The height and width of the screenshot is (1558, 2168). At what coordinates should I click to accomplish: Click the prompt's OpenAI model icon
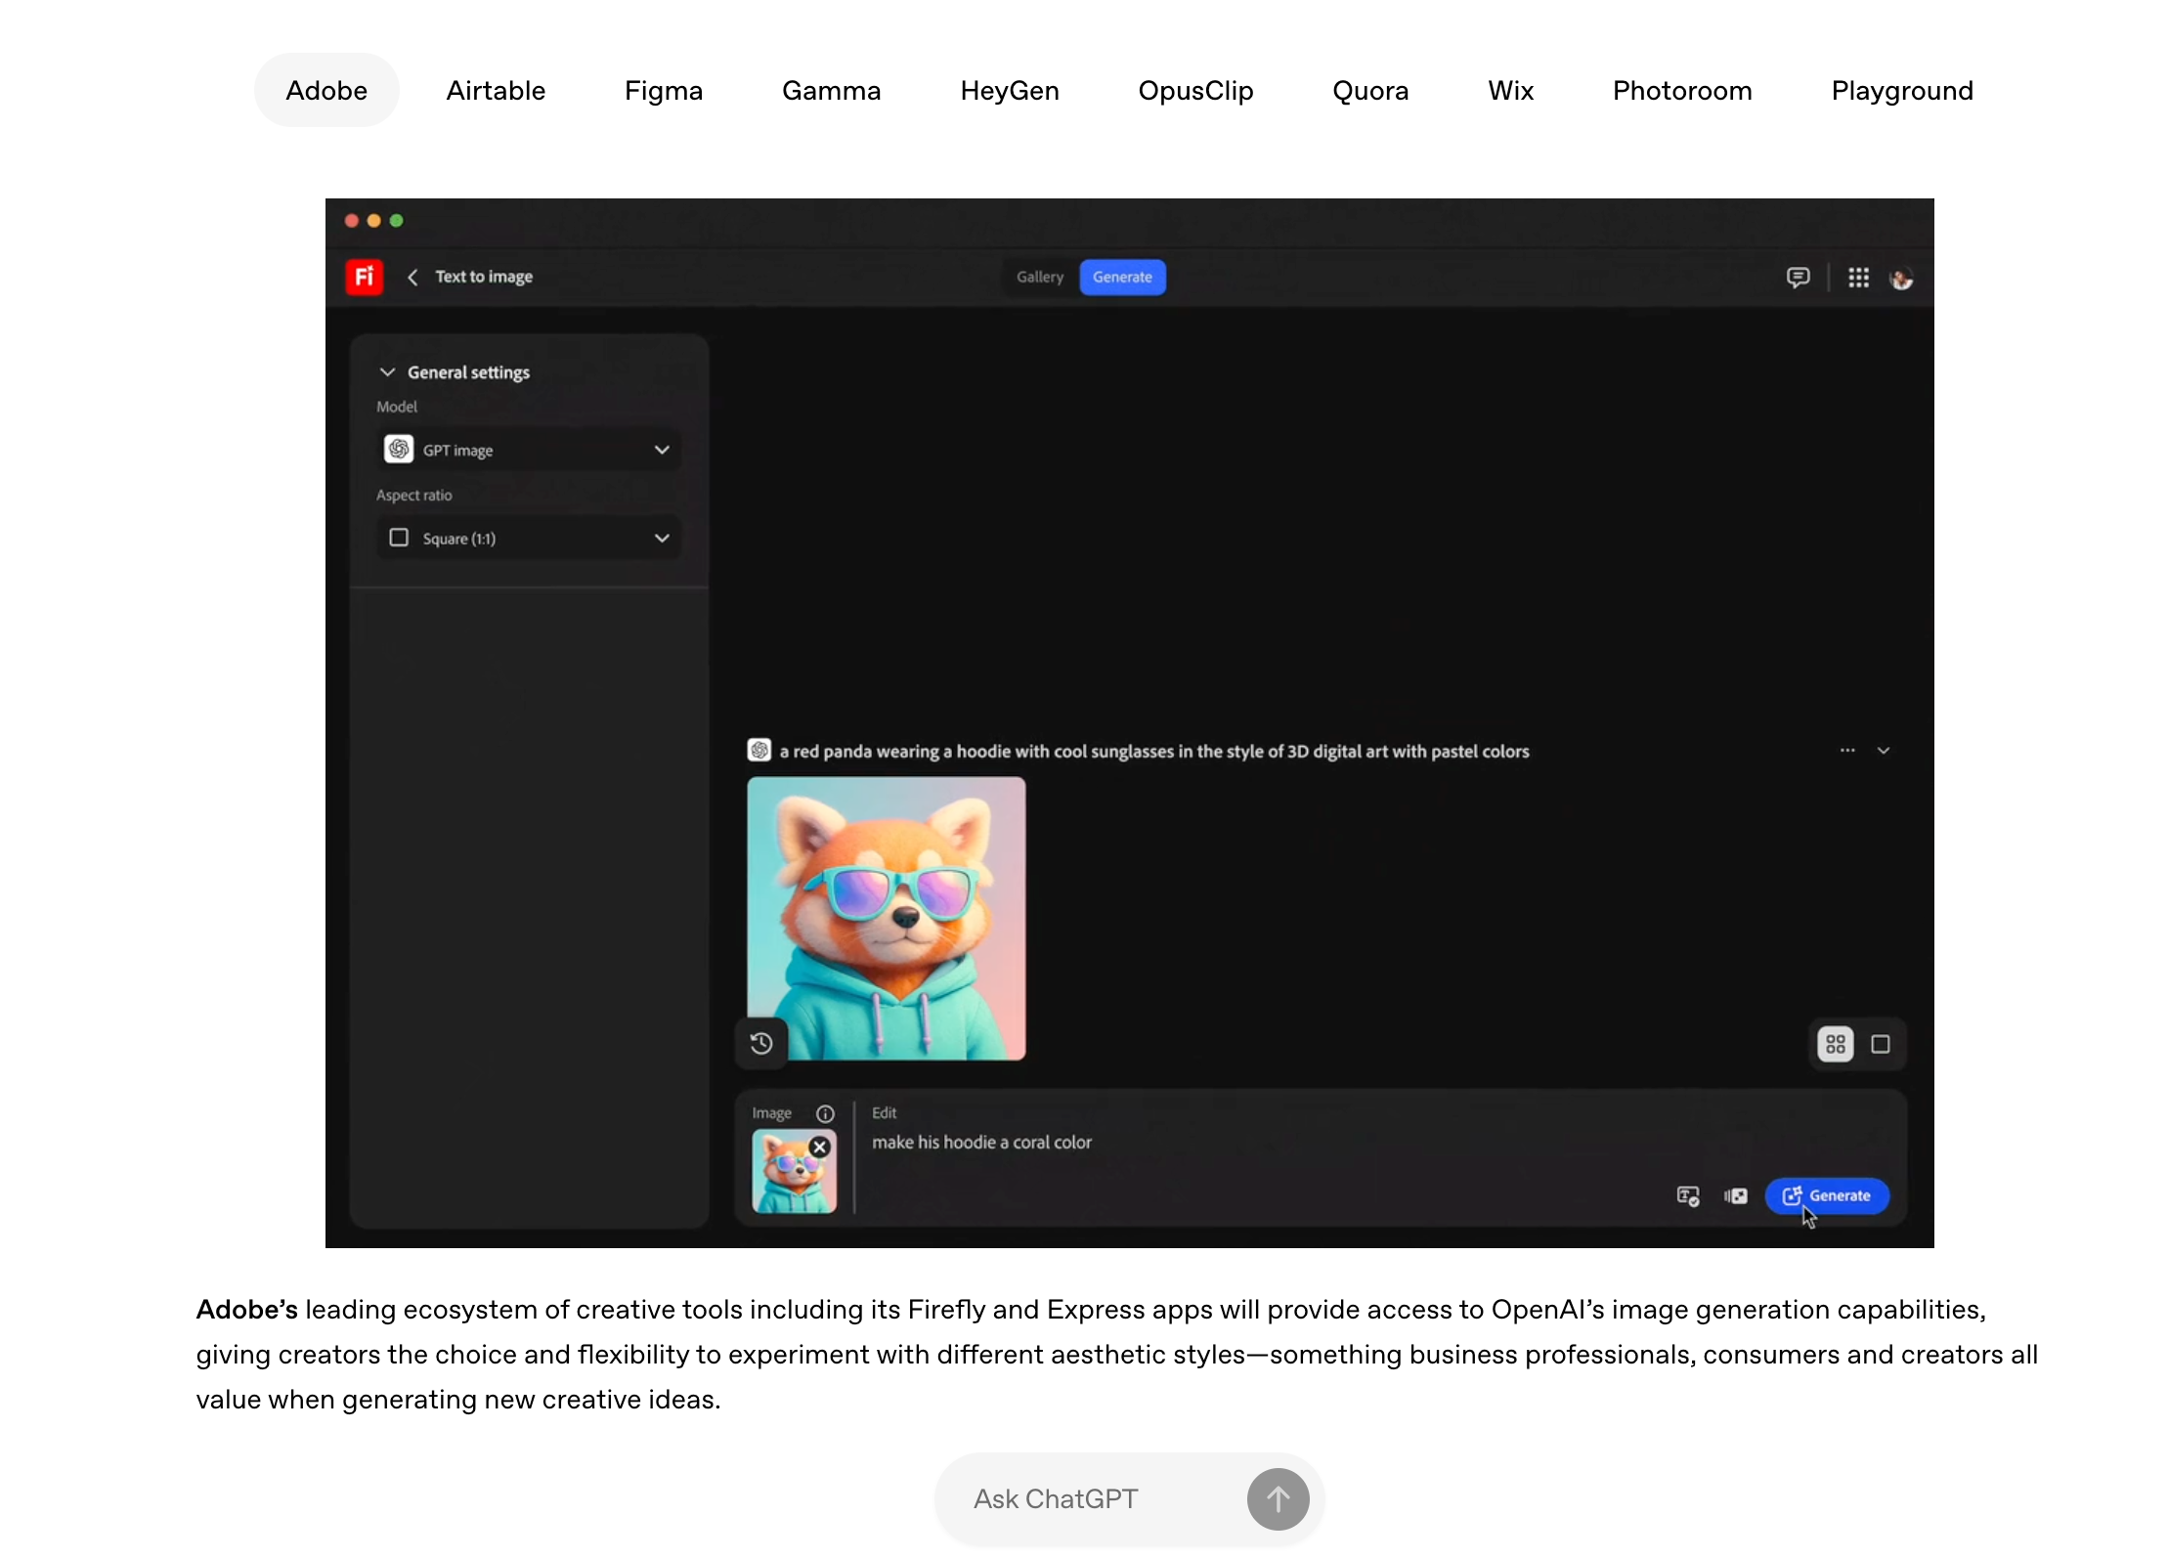coord(759,751)
